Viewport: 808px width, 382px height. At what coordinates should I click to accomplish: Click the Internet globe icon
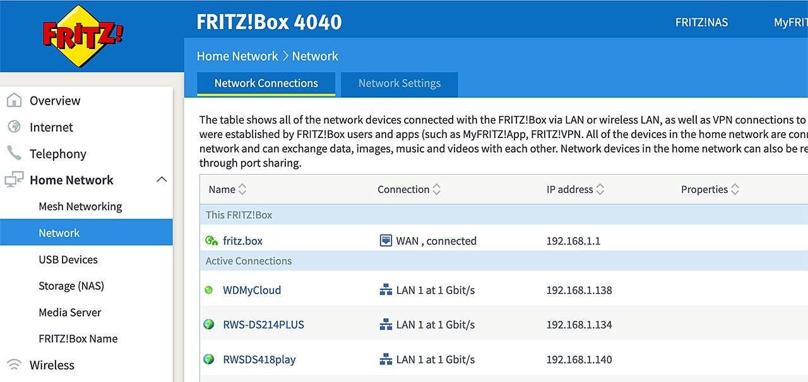tap(14, 127)
